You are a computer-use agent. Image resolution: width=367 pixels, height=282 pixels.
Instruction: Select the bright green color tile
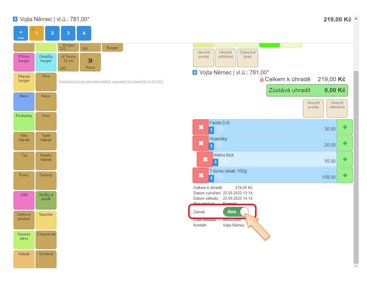point(270,45)
